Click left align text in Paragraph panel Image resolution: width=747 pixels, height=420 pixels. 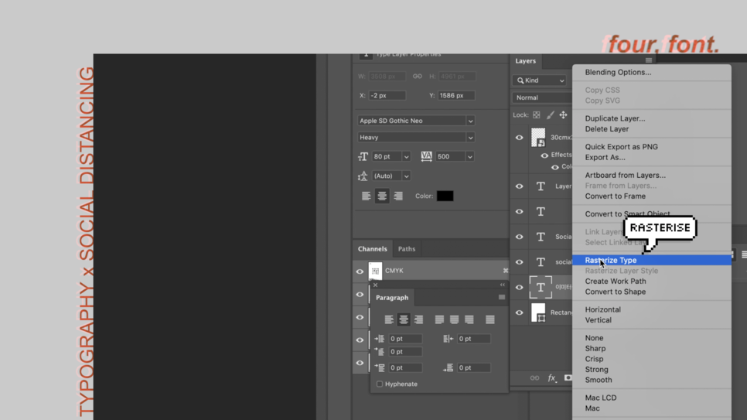[389, 319]
